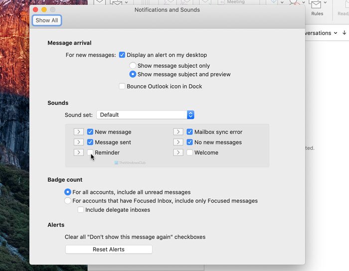Enable the Reminder sound checkbox
This screenshot has height=271, width=349.
point(90,152)
